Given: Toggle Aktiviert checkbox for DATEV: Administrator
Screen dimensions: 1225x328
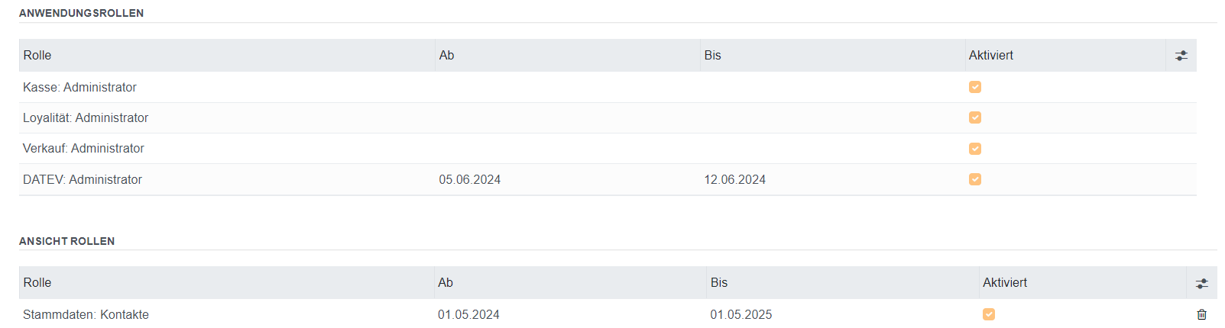Looking at the screenshot, I should click(974, 179).
